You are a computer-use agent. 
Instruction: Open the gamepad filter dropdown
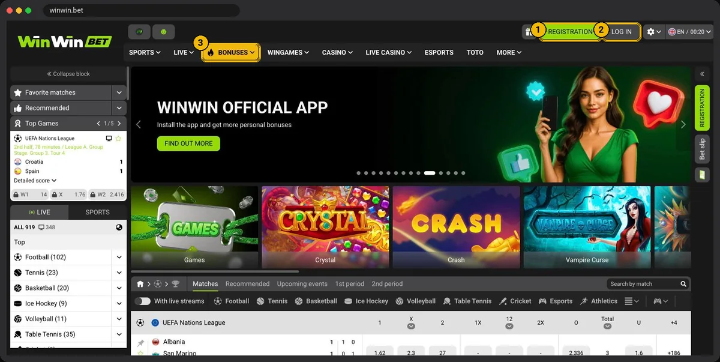pyautogui.click(x=661, y=301)
